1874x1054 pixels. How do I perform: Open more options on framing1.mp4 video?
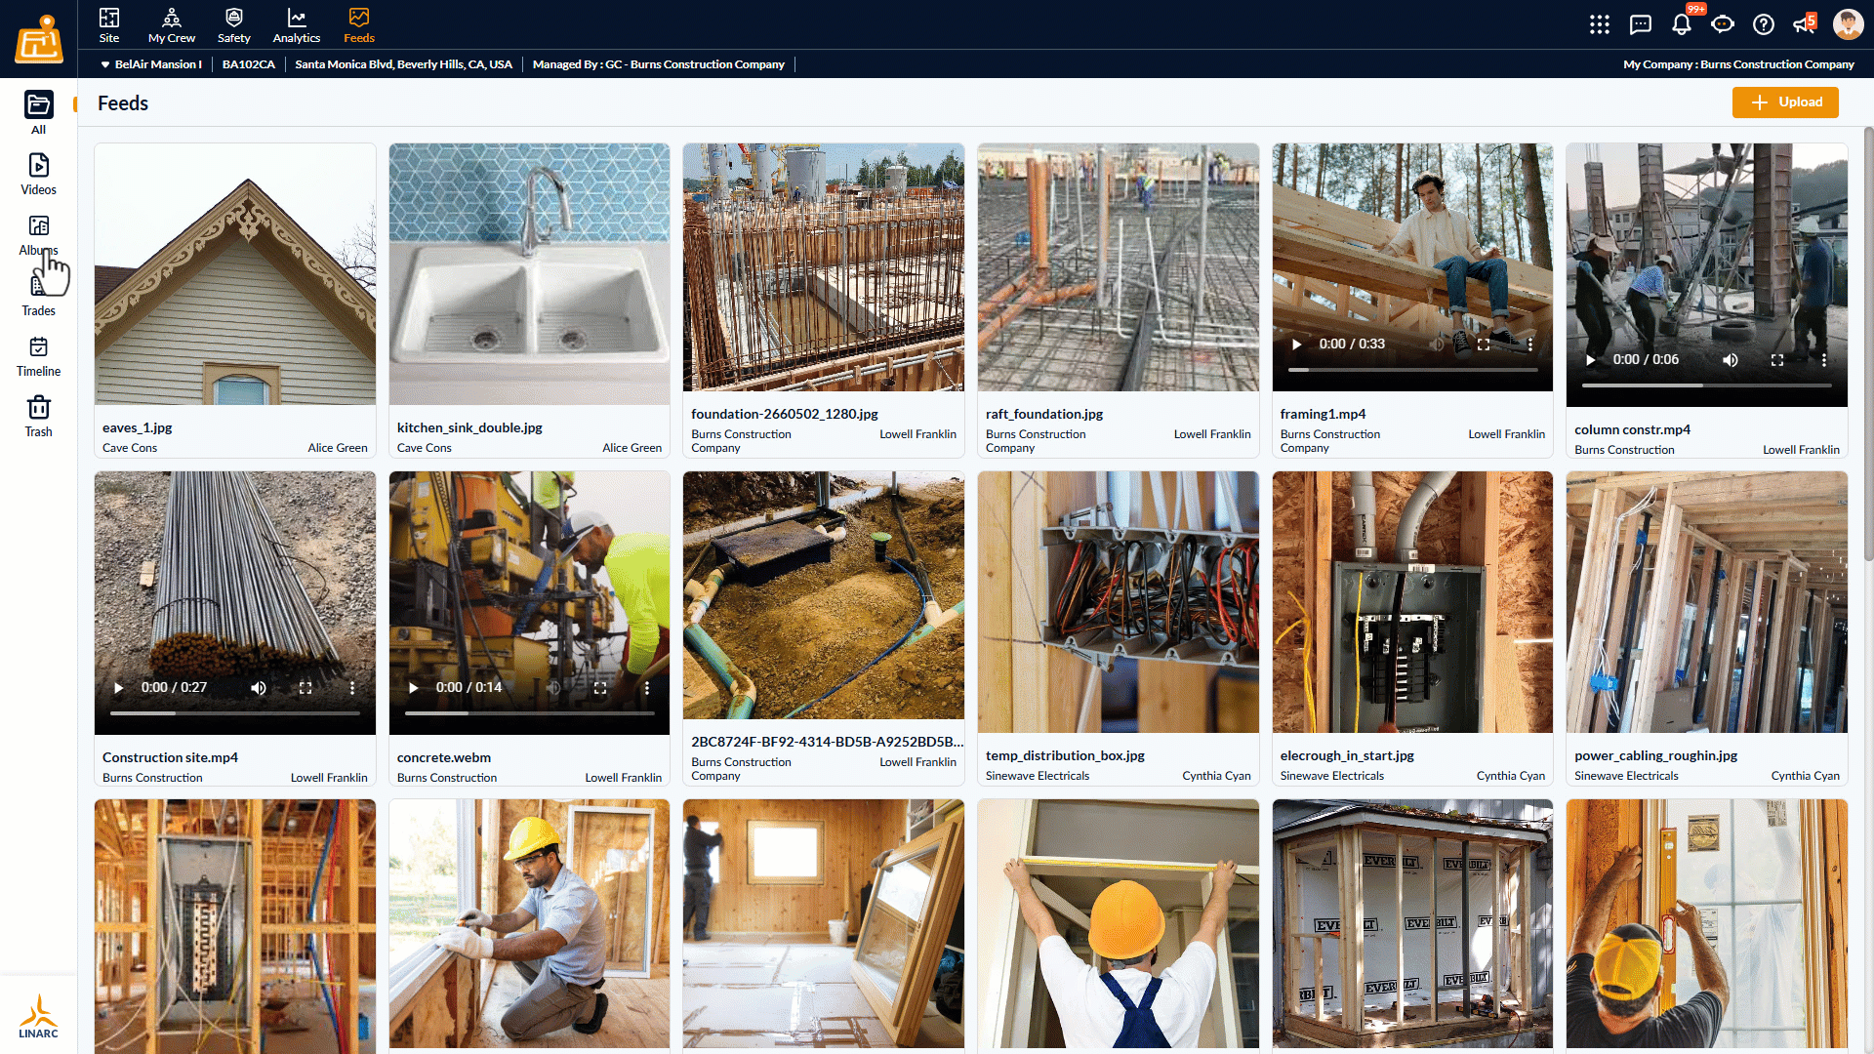coord(1529,345)
